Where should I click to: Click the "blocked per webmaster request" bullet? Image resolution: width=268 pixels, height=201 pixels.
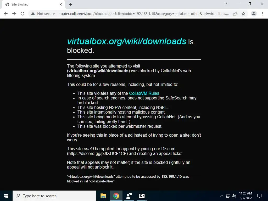click(x=120, y=126)
